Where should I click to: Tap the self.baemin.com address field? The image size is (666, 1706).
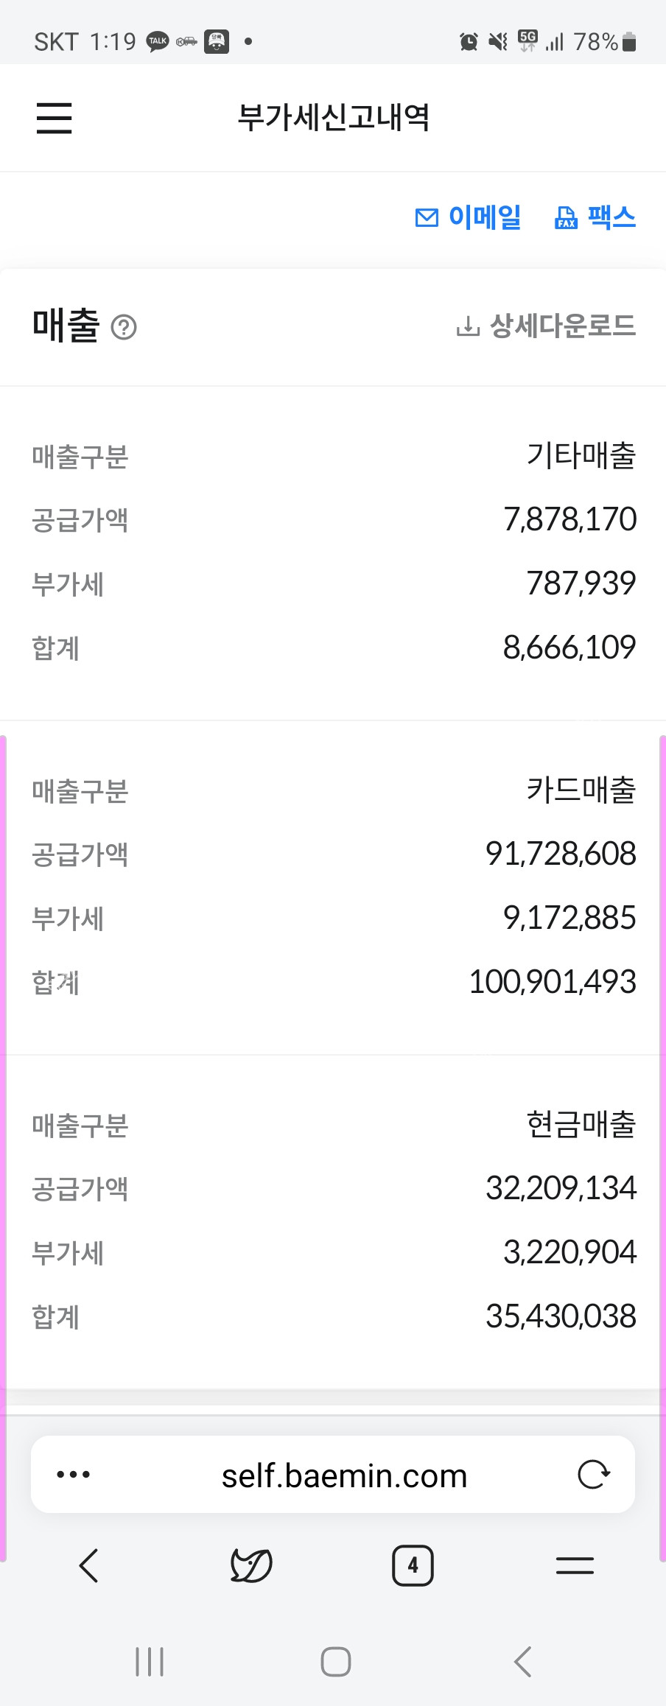344,1476
